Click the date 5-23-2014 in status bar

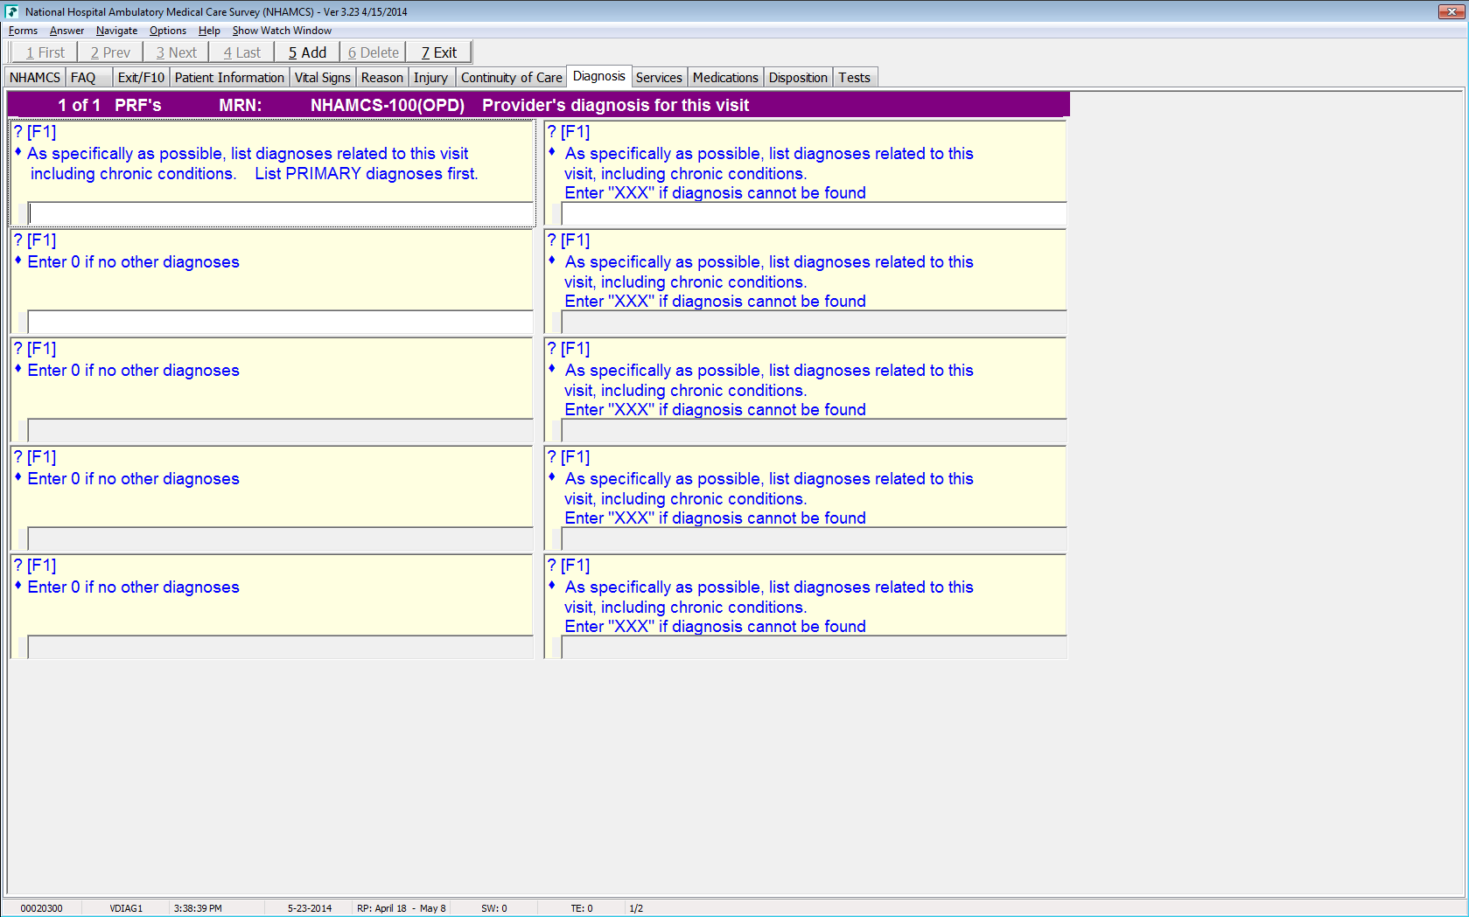tap(310, 908)
